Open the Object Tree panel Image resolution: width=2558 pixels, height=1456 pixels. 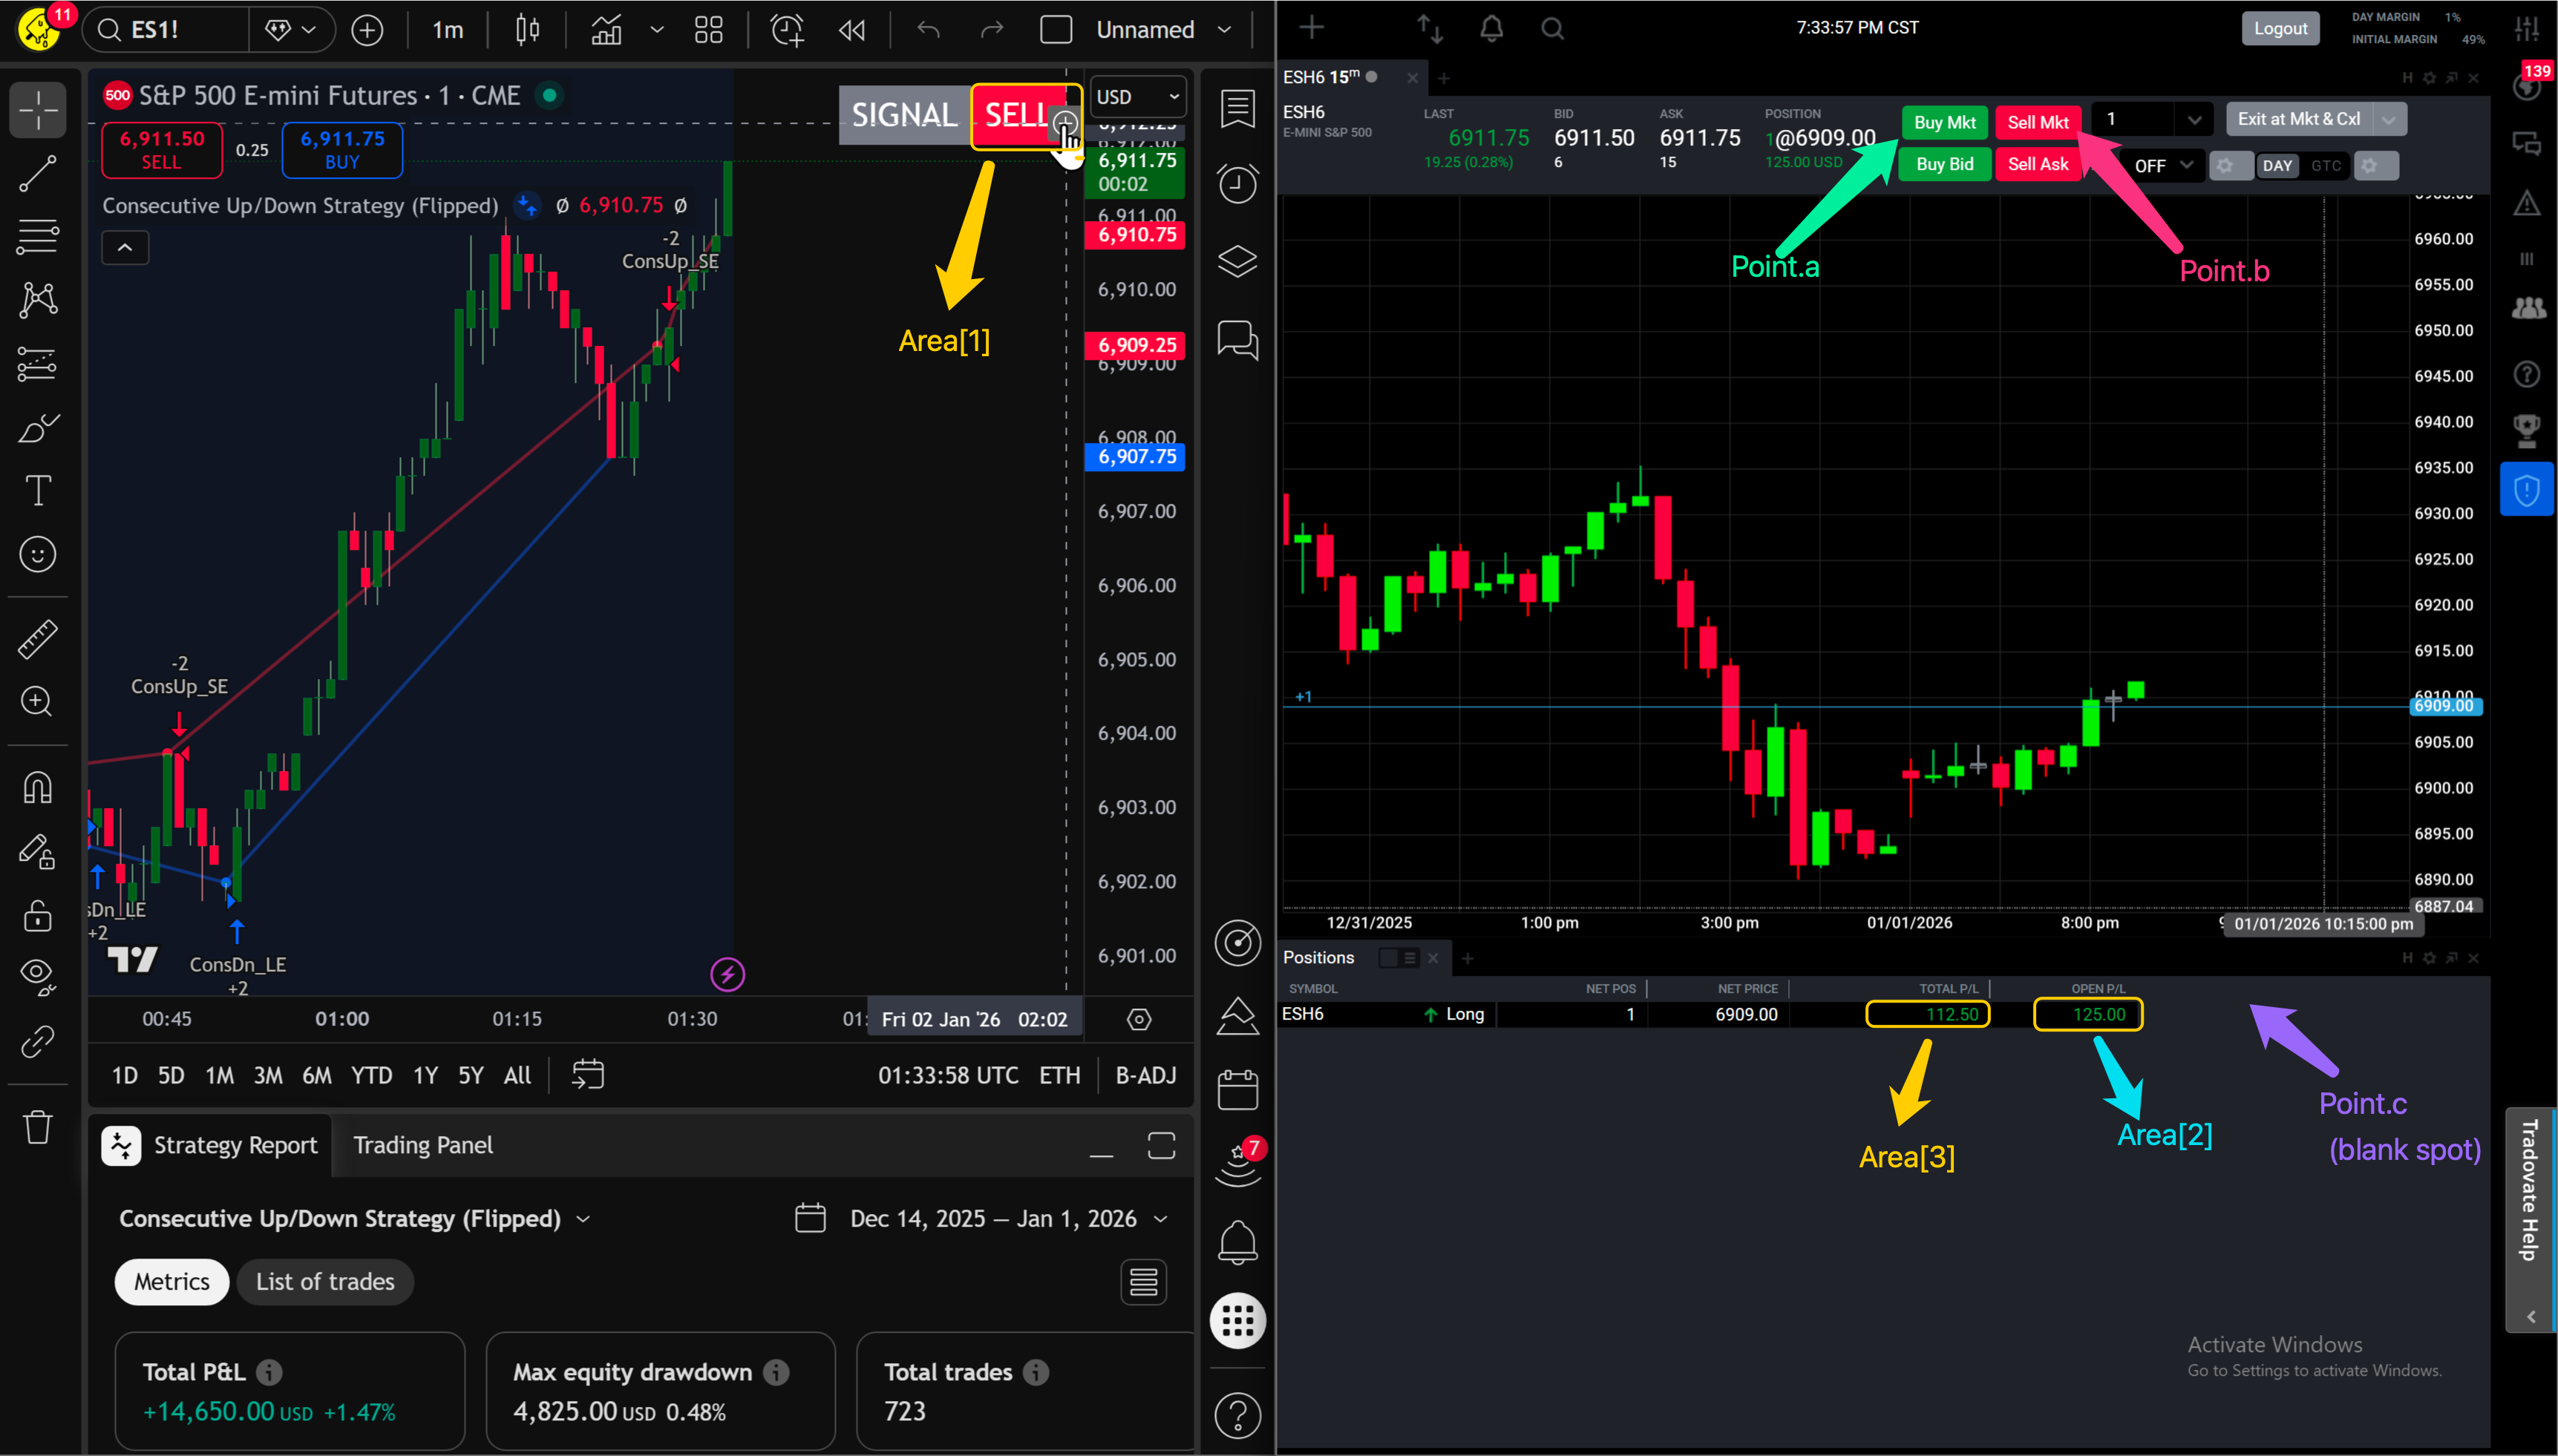click(1237, 260)
